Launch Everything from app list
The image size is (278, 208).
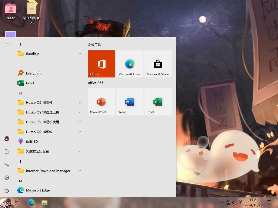tap(49, 73)
